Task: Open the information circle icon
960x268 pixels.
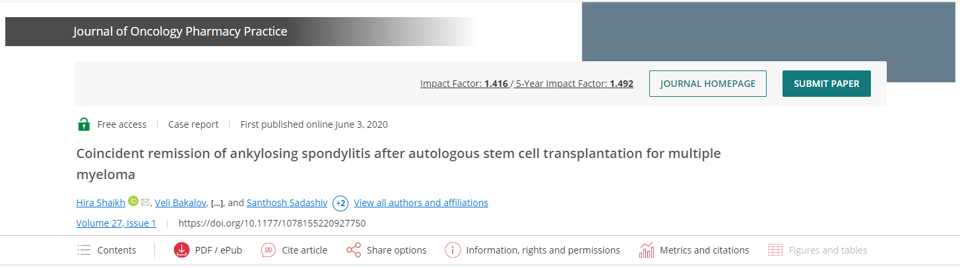Action: click(453, 250)
